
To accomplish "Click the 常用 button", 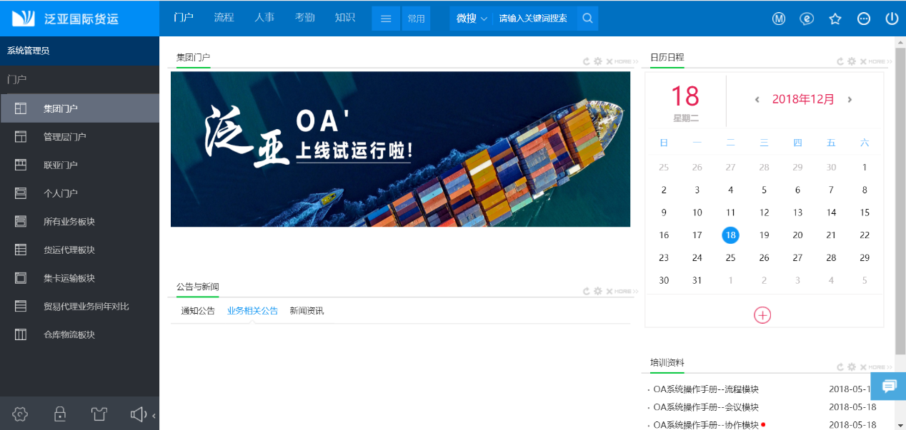I will [x=416, y=19].
